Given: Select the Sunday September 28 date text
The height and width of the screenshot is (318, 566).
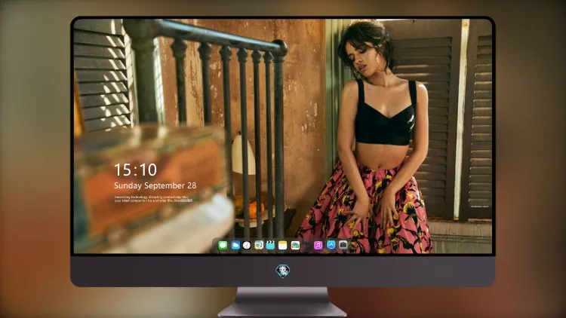Looking at the screenshot, I should click(x=155, y=185).
